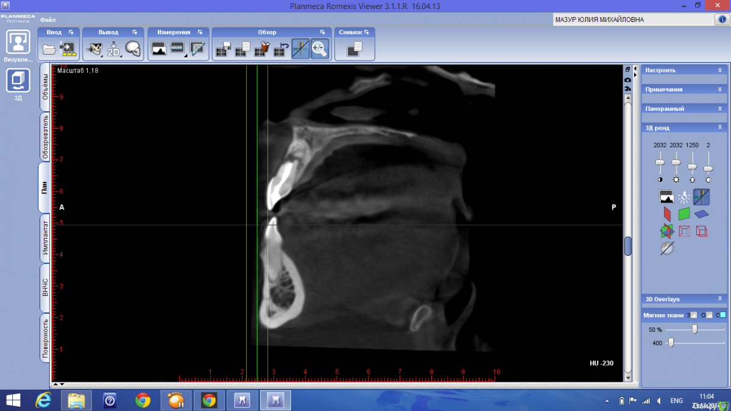Select the red sagittal plane icon

[x=667, y=214]
